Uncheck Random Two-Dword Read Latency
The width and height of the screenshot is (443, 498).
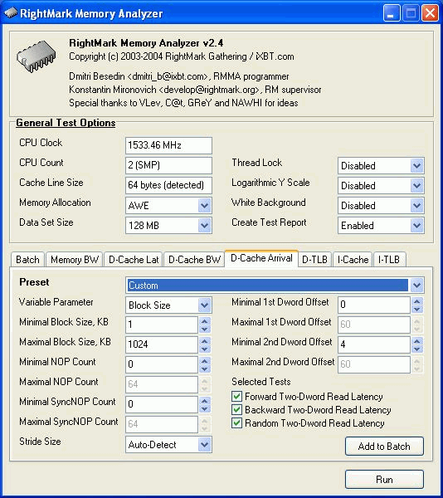pyautogui.click(x=236, y=423)
